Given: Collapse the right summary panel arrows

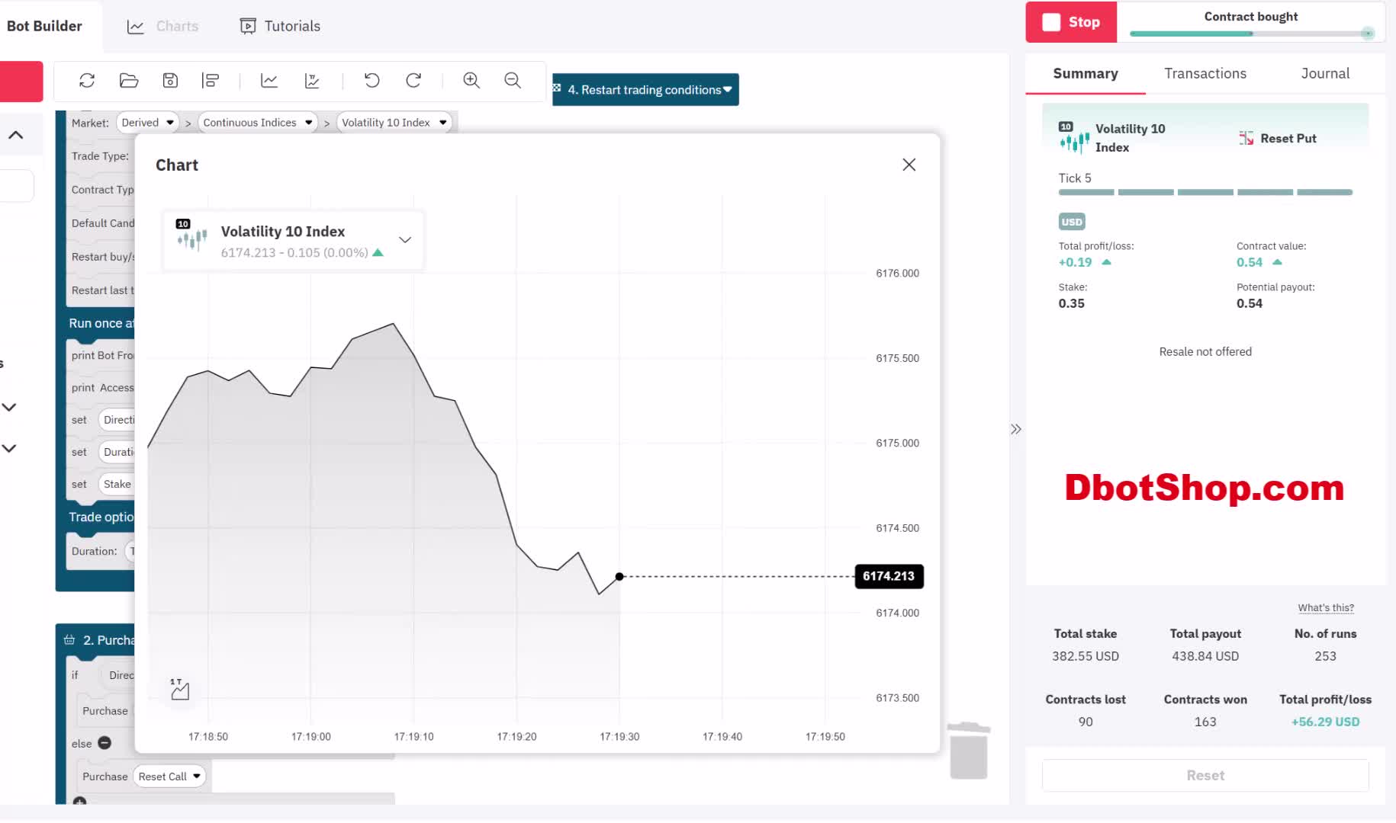Looking at the screenshot, I should [x=1016, y=429].
